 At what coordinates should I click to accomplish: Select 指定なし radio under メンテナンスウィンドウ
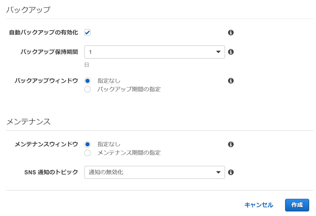pyautogui.click(x=88, y=144)
